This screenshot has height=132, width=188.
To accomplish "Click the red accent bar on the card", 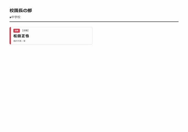I will 10,36.
